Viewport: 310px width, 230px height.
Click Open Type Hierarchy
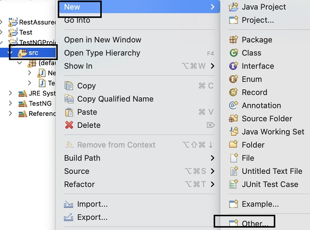click(102, 53)
